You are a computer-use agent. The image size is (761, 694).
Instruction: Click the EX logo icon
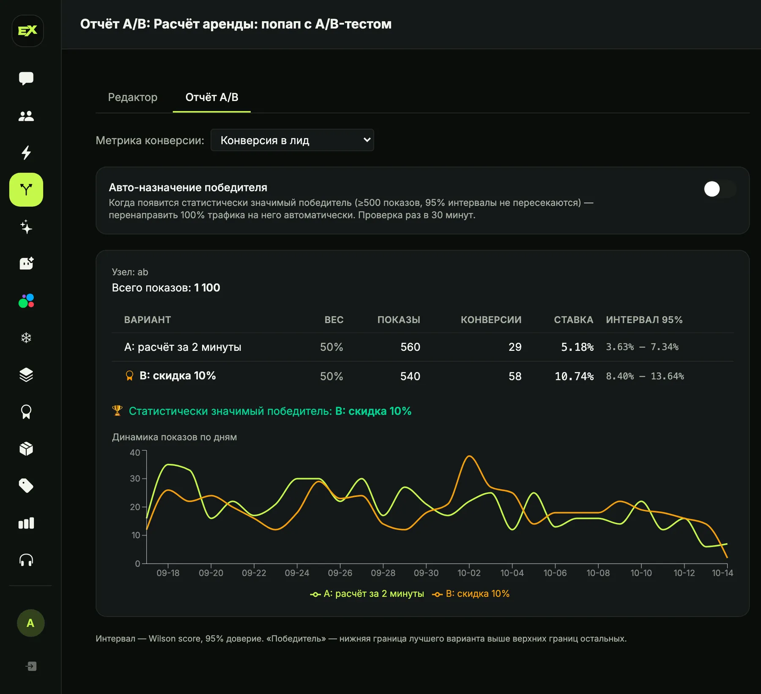27,31
